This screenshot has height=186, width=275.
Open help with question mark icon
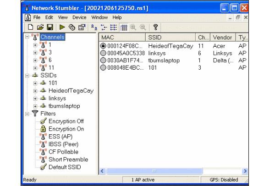(x=155, y=27)
